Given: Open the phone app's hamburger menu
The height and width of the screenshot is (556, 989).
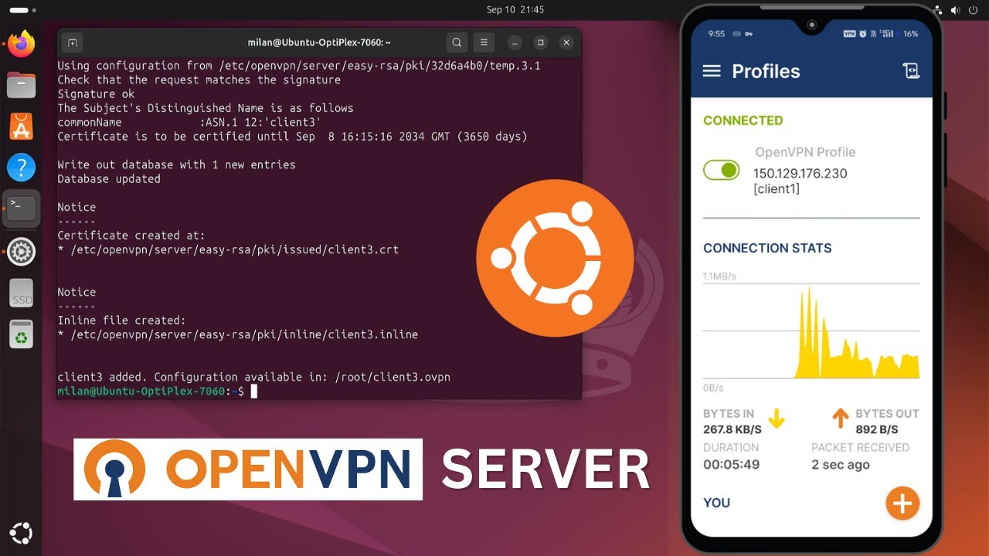Looking at the screenshot, I should pos(712,71).
